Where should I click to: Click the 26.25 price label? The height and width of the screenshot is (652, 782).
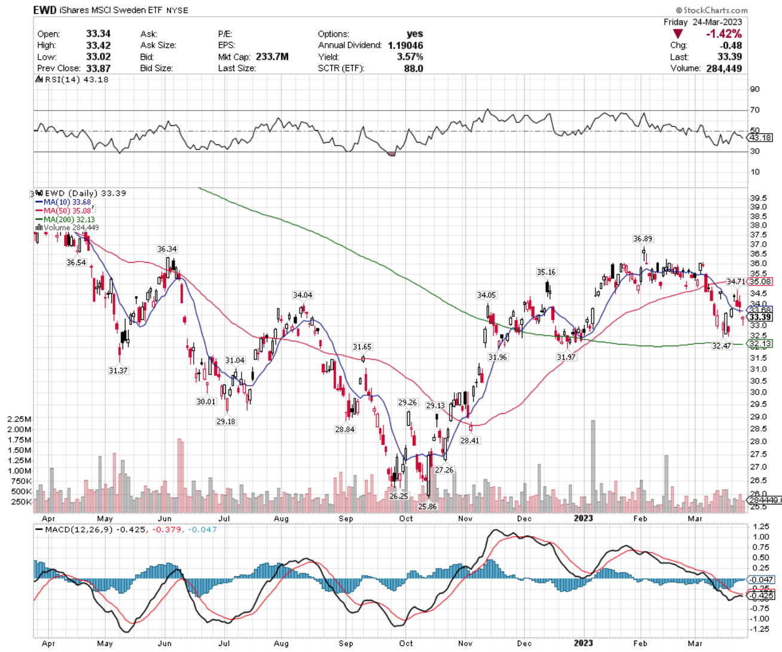pyautogui.click(x=398, y=496)
